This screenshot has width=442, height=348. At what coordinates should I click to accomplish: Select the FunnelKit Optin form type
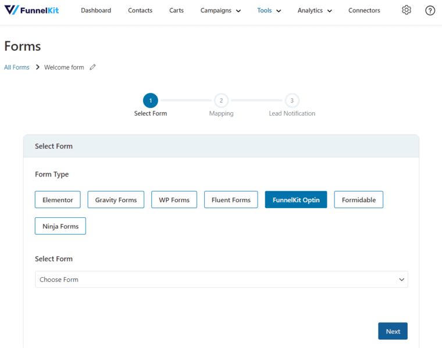296,200
